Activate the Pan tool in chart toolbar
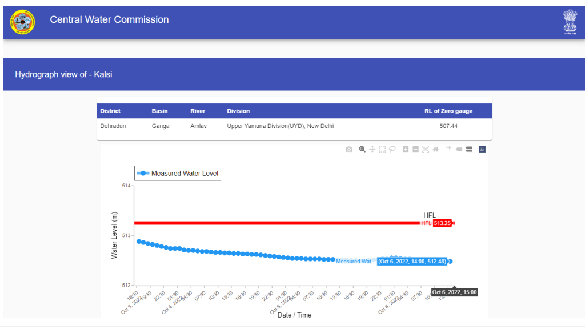This screenshot has width=585, height=329. [372, 149]
